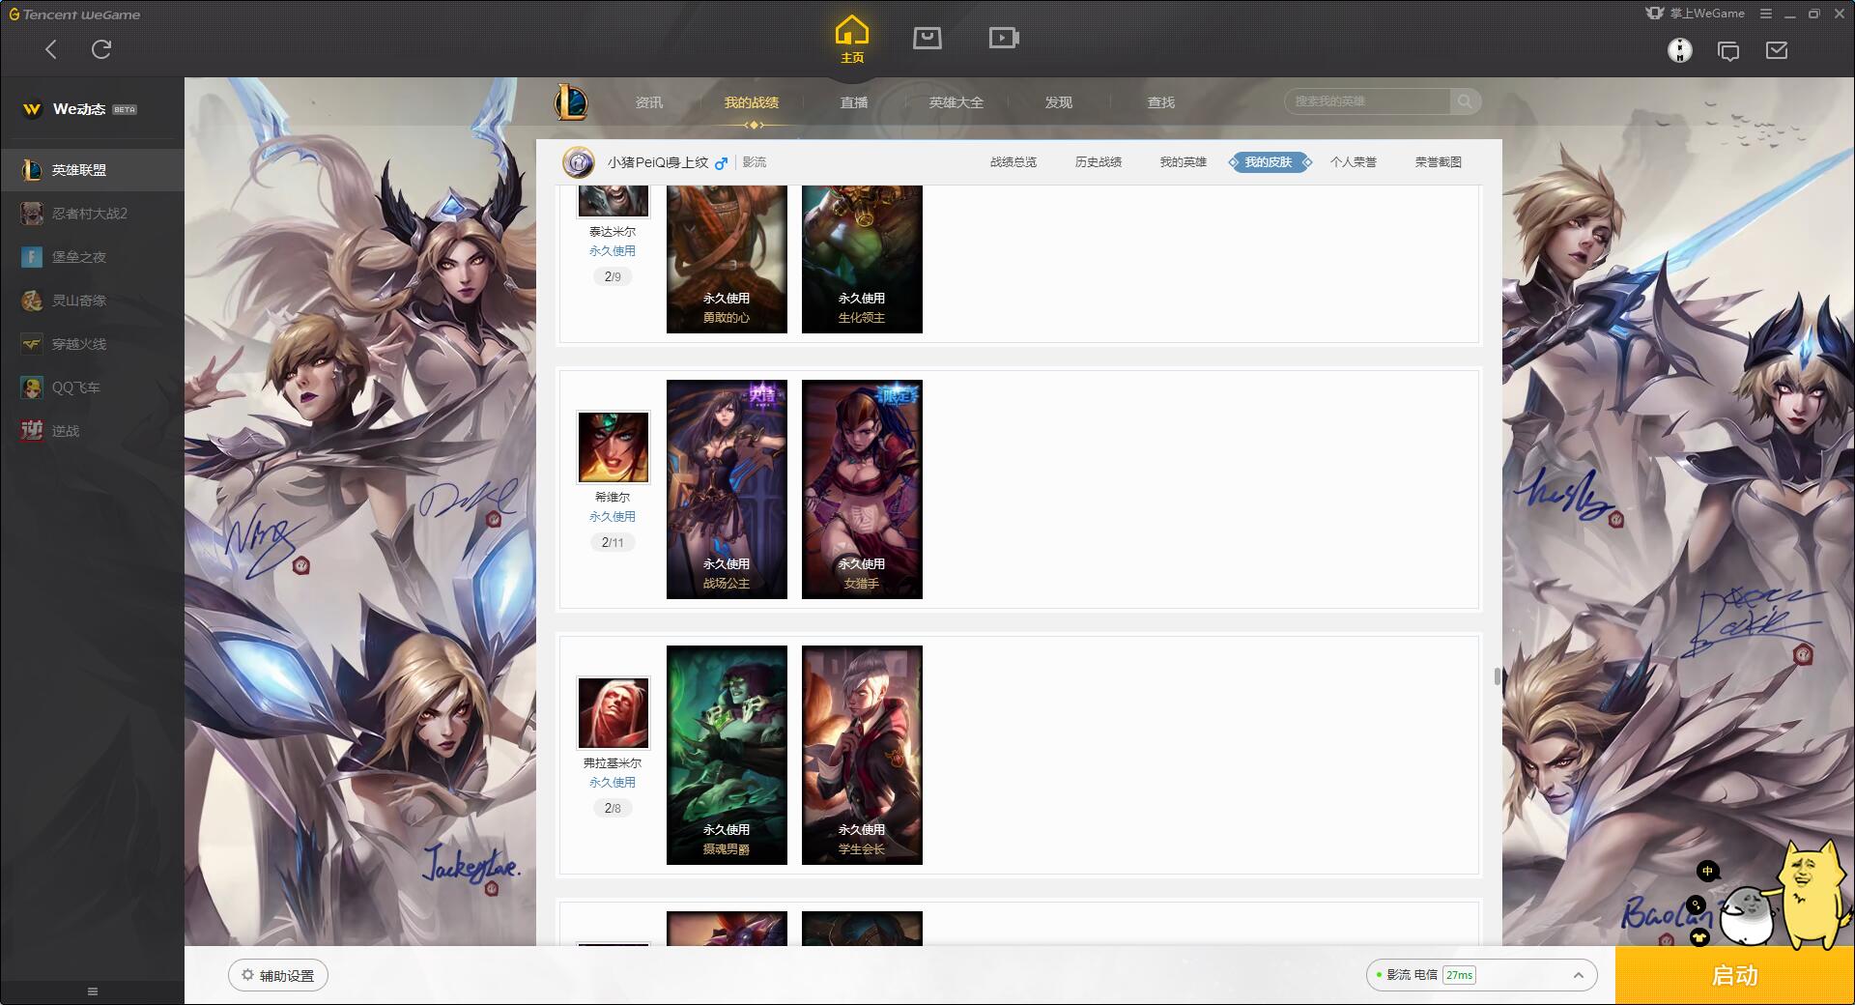Click the summoner profile avatar icon
Image resolution: width=1855 pixels, height=1005 pixels.
pos(578,162)
